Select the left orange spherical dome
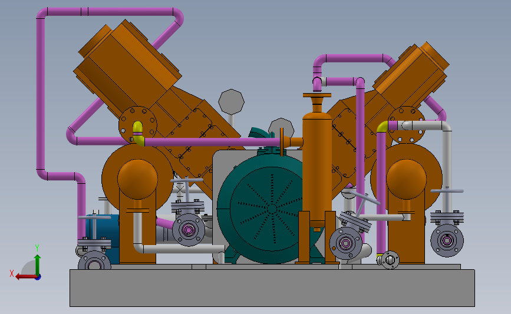 (137, 179)
